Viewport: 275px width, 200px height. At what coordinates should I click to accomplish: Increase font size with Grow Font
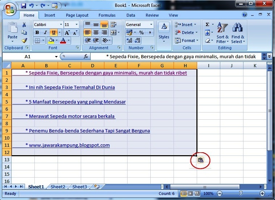pos(67,33)
